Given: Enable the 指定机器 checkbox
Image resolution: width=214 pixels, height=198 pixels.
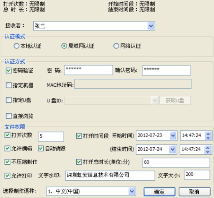Looking at the screenshot, I should click(x=9, y=85).
